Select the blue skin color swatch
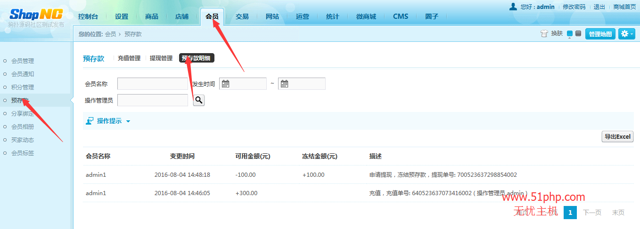 (570, 34)
